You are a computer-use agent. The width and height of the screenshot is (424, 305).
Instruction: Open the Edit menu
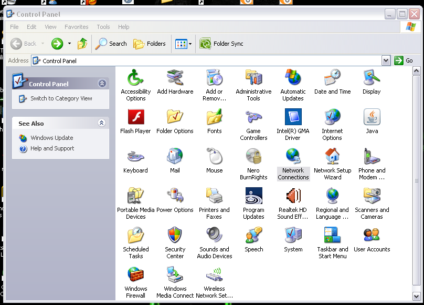point(31,27)
